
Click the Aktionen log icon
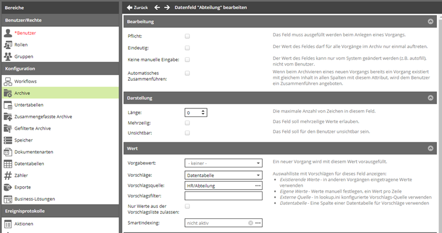[x=8, y=224]
